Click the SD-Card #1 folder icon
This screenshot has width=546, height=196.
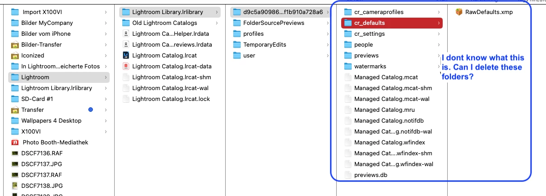coord(15,99)
